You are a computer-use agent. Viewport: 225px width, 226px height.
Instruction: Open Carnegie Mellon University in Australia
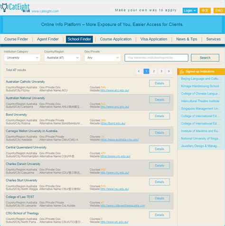31,131
